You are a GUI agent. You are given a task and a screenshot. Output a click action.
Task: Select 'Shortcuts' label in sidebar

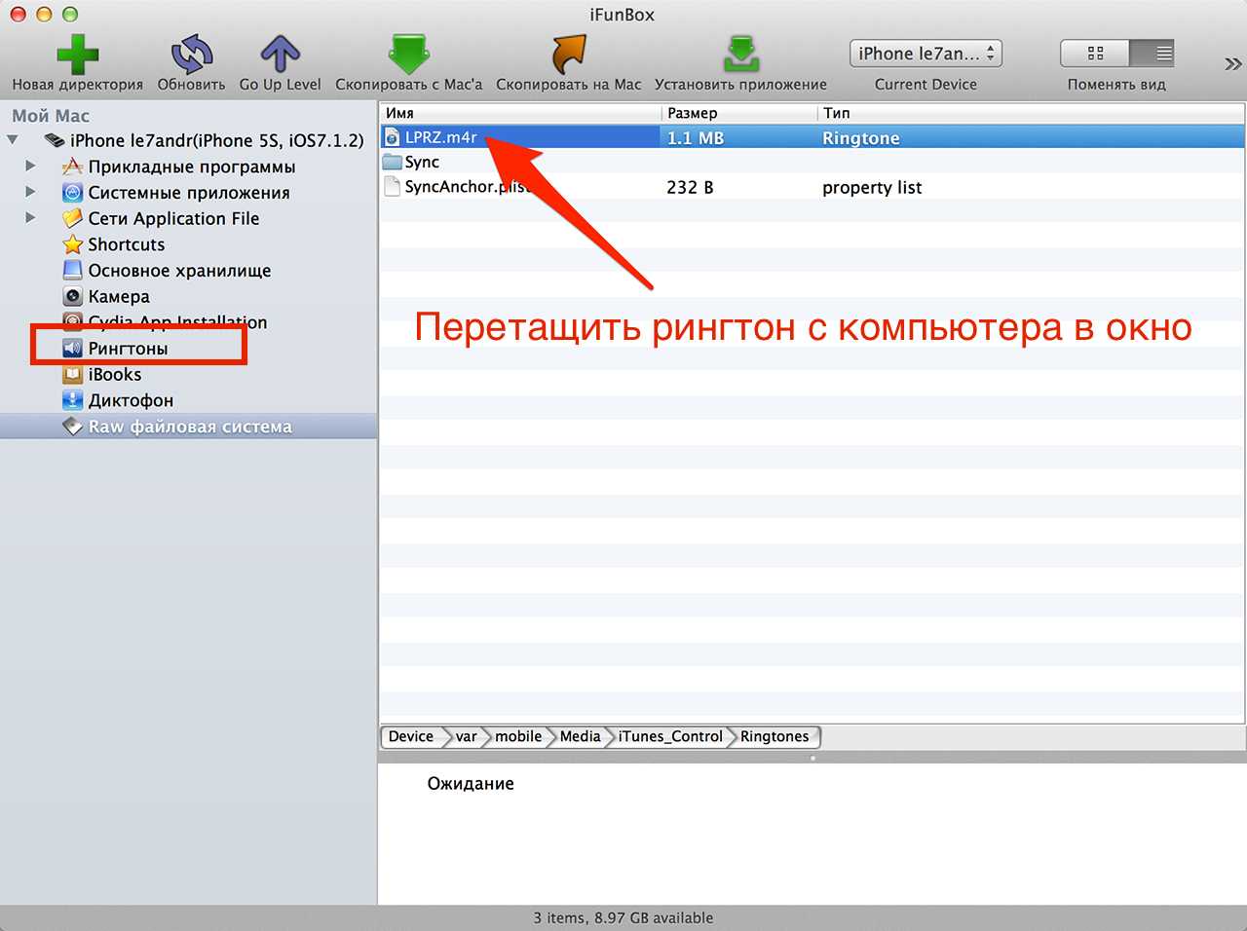coord(127,244)
